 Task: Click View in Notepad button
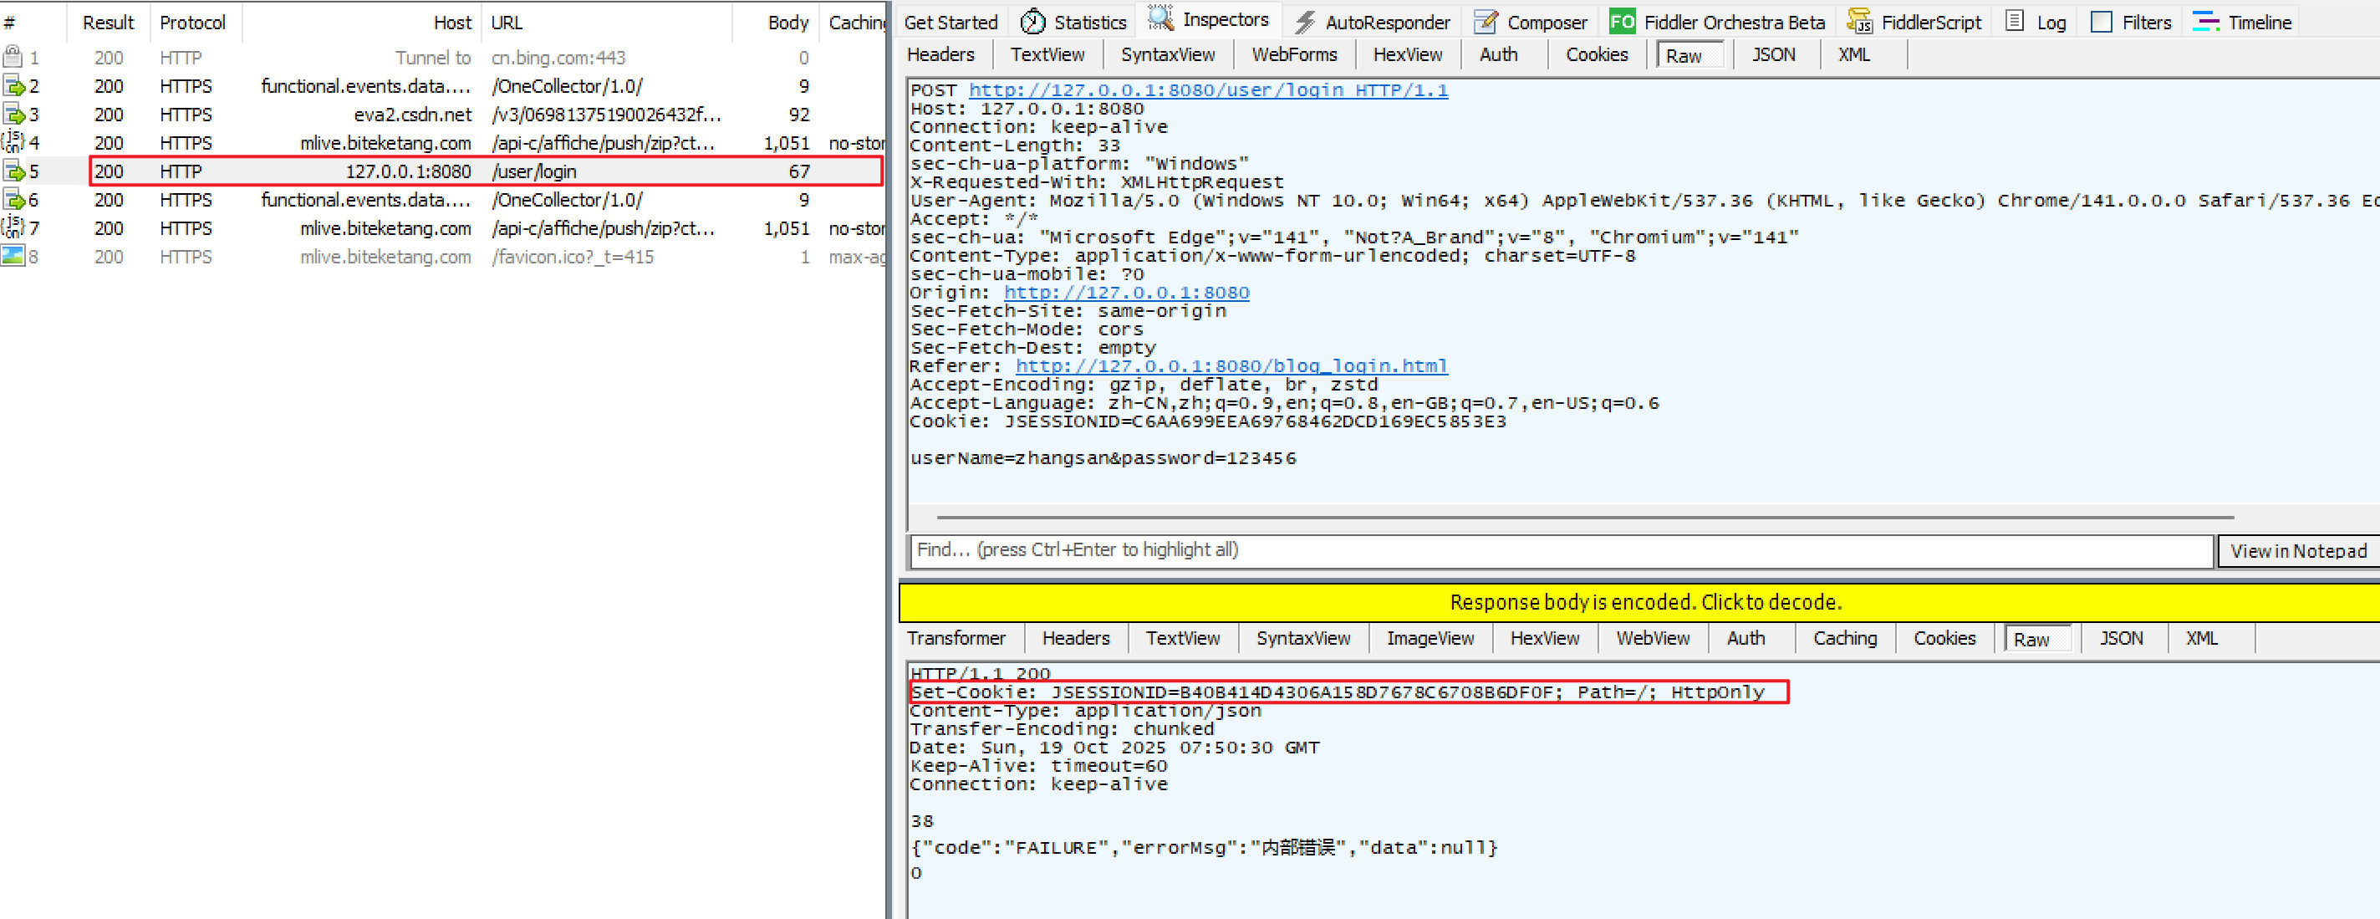2297,551
